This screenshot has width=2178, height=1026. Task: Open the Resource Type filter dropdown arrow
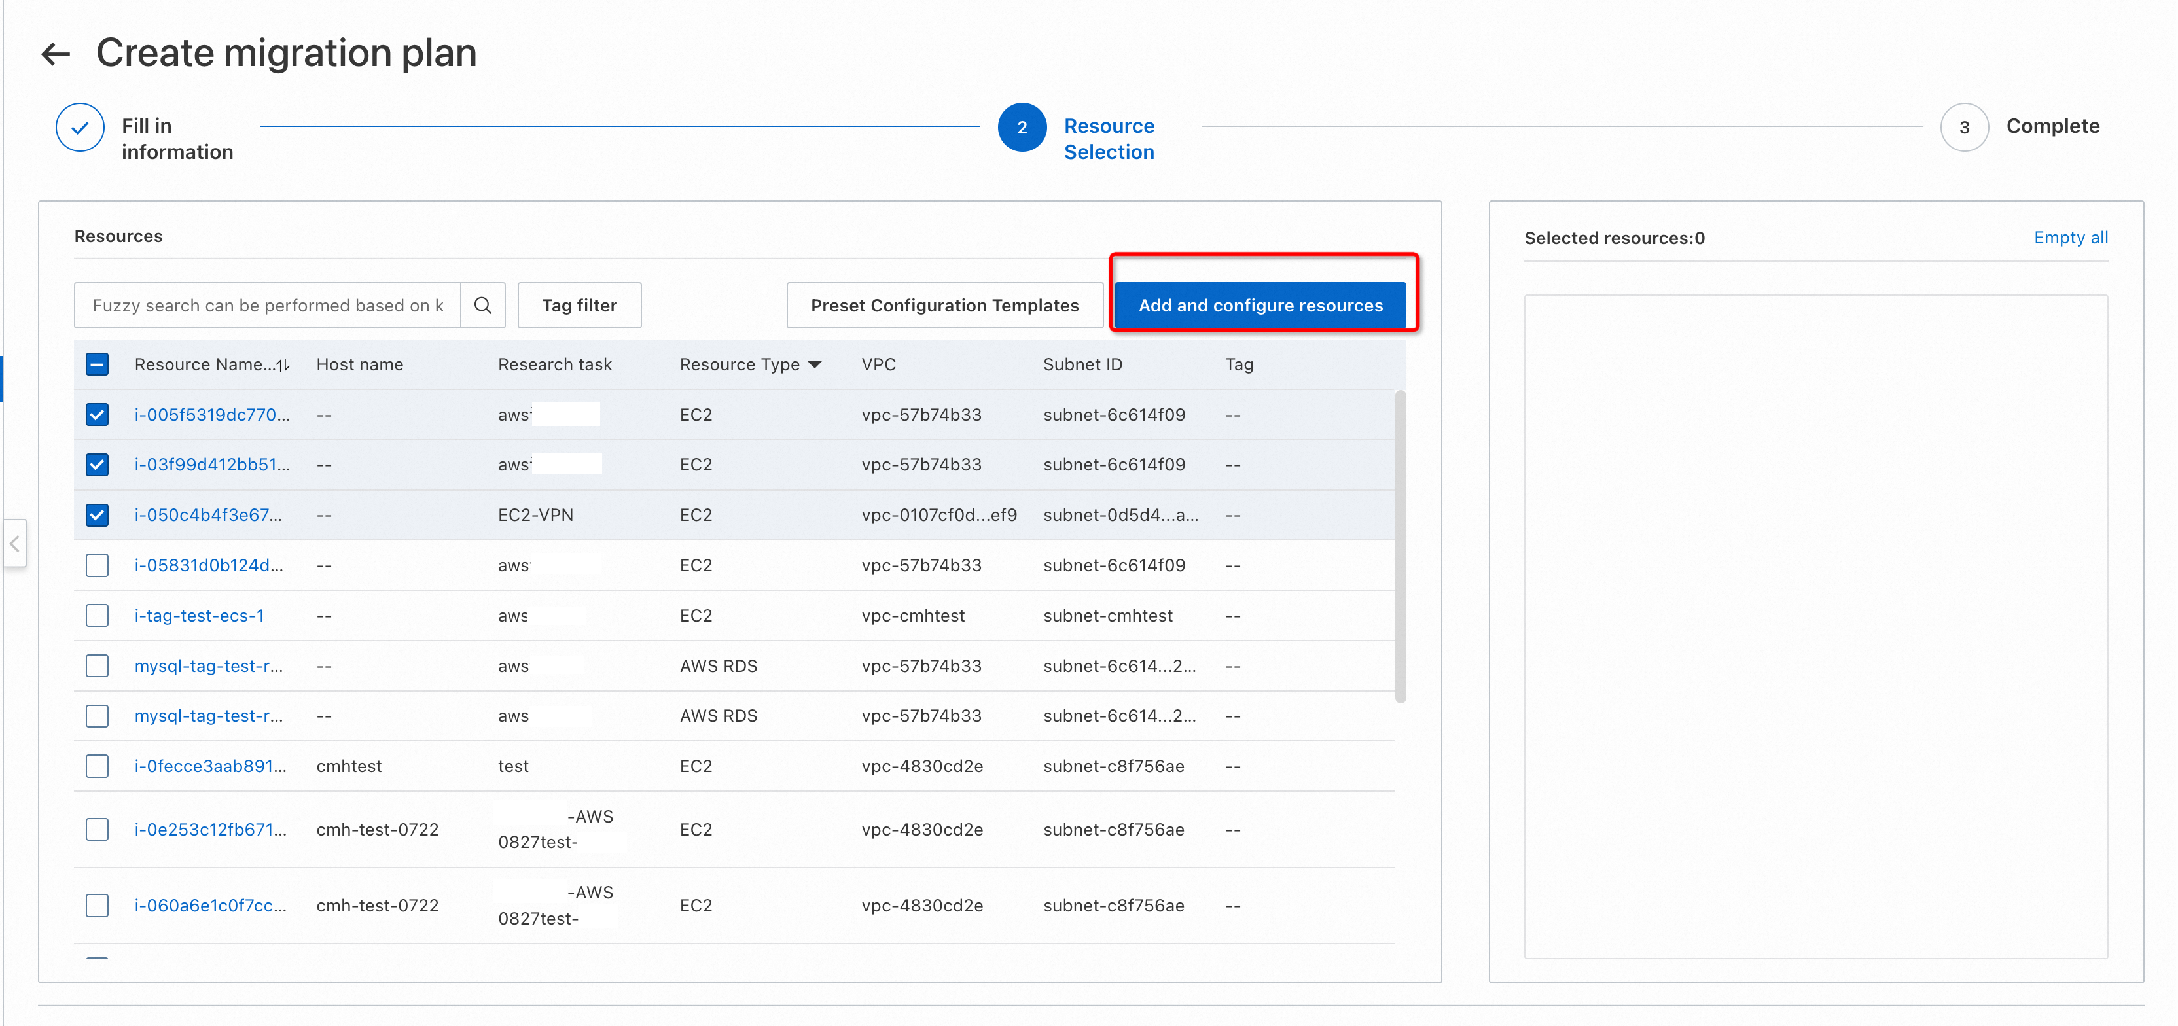pos(815,364)
